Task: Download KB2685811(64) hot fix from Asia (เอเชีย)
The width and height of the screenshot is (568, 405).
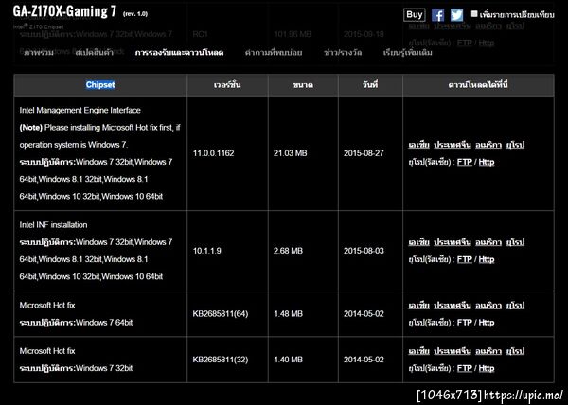Action: pyautogui.click(x=418, y=305)
